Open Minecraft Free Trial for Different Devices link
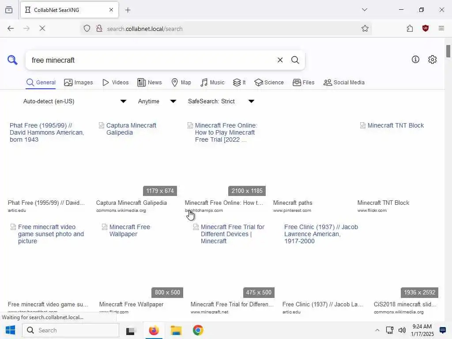Viewport: 452px width, 339px height. pos(232,234)
